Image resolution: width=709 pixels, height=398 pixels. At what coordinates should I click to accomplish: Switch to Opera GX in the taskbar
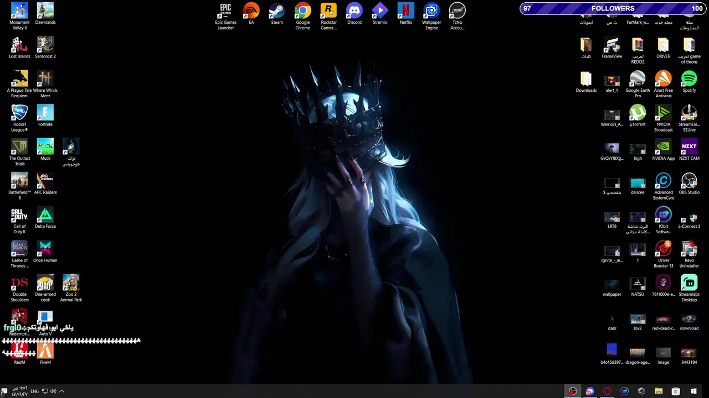tap(607, 391)
